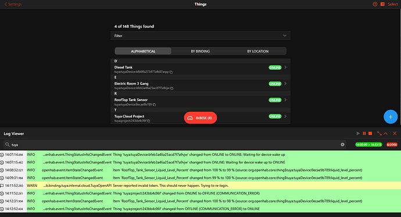Open Electric Room 3 Gang details chevron
The height and width of the screenshot is (217, 401).
[x=285, y=84]
